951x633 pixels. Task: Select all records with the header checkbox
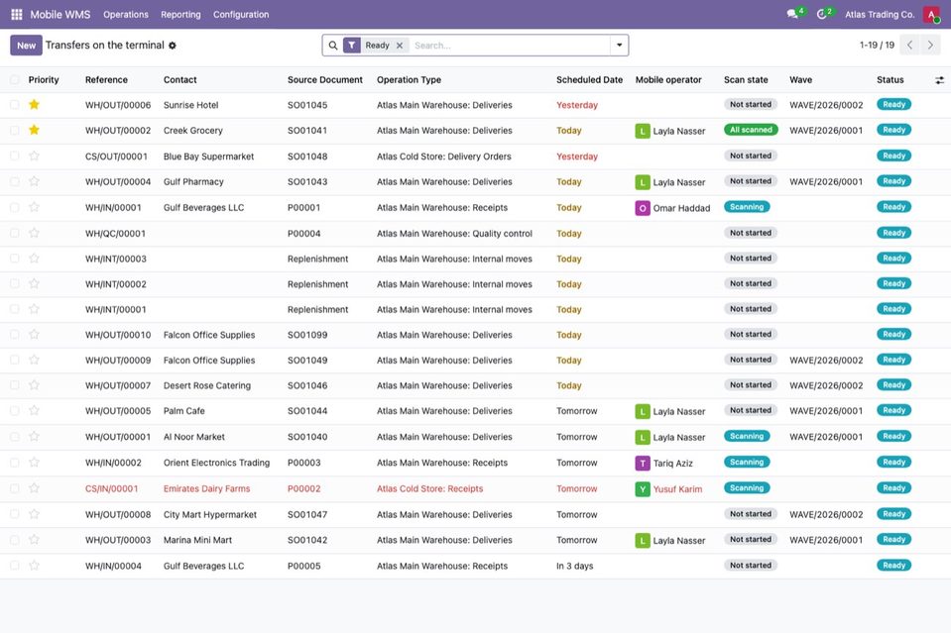click(15, 80)
